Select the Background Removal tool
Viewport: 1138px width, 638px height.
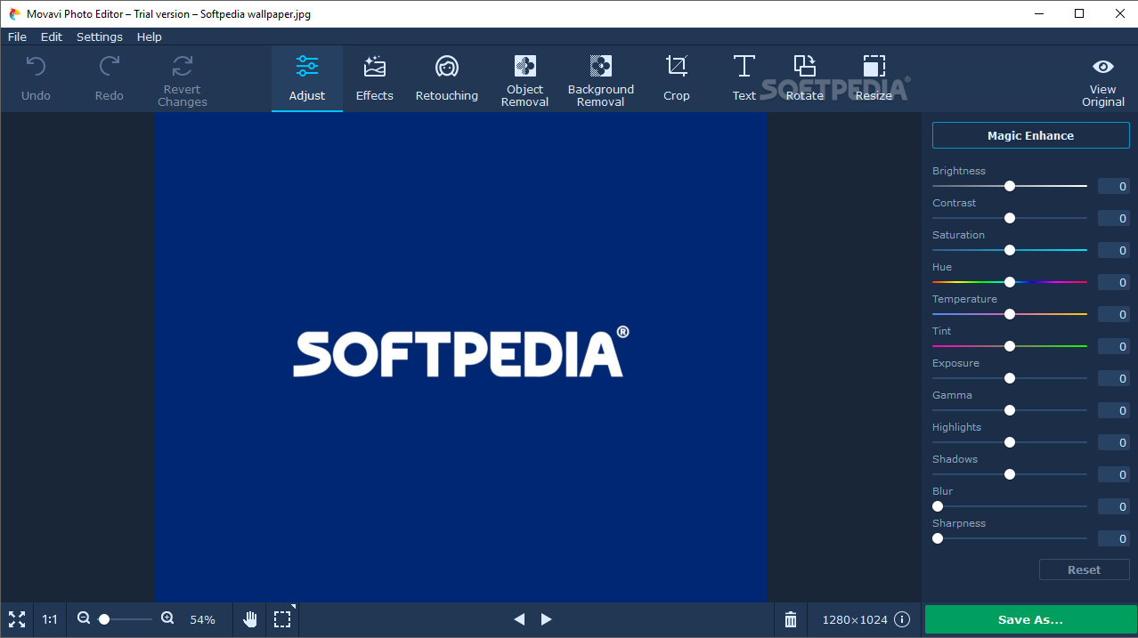601,78
